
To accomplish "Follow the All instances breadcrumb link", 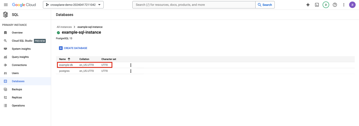I will click(64, 27).
